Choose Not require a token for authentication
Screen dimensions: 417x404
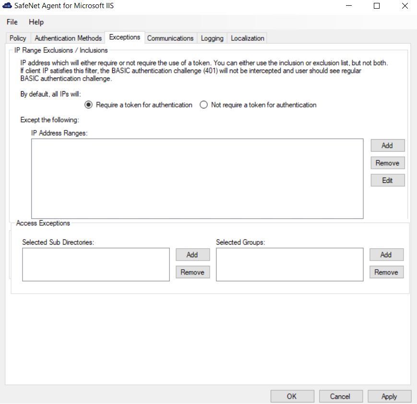point(203,105)
